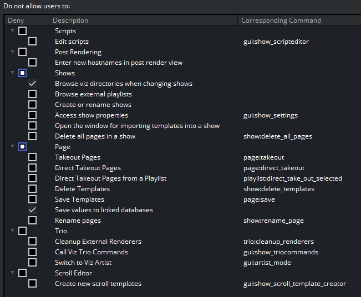
Task: Collapse the Scripts group arrow
Action: click(13, 31)
